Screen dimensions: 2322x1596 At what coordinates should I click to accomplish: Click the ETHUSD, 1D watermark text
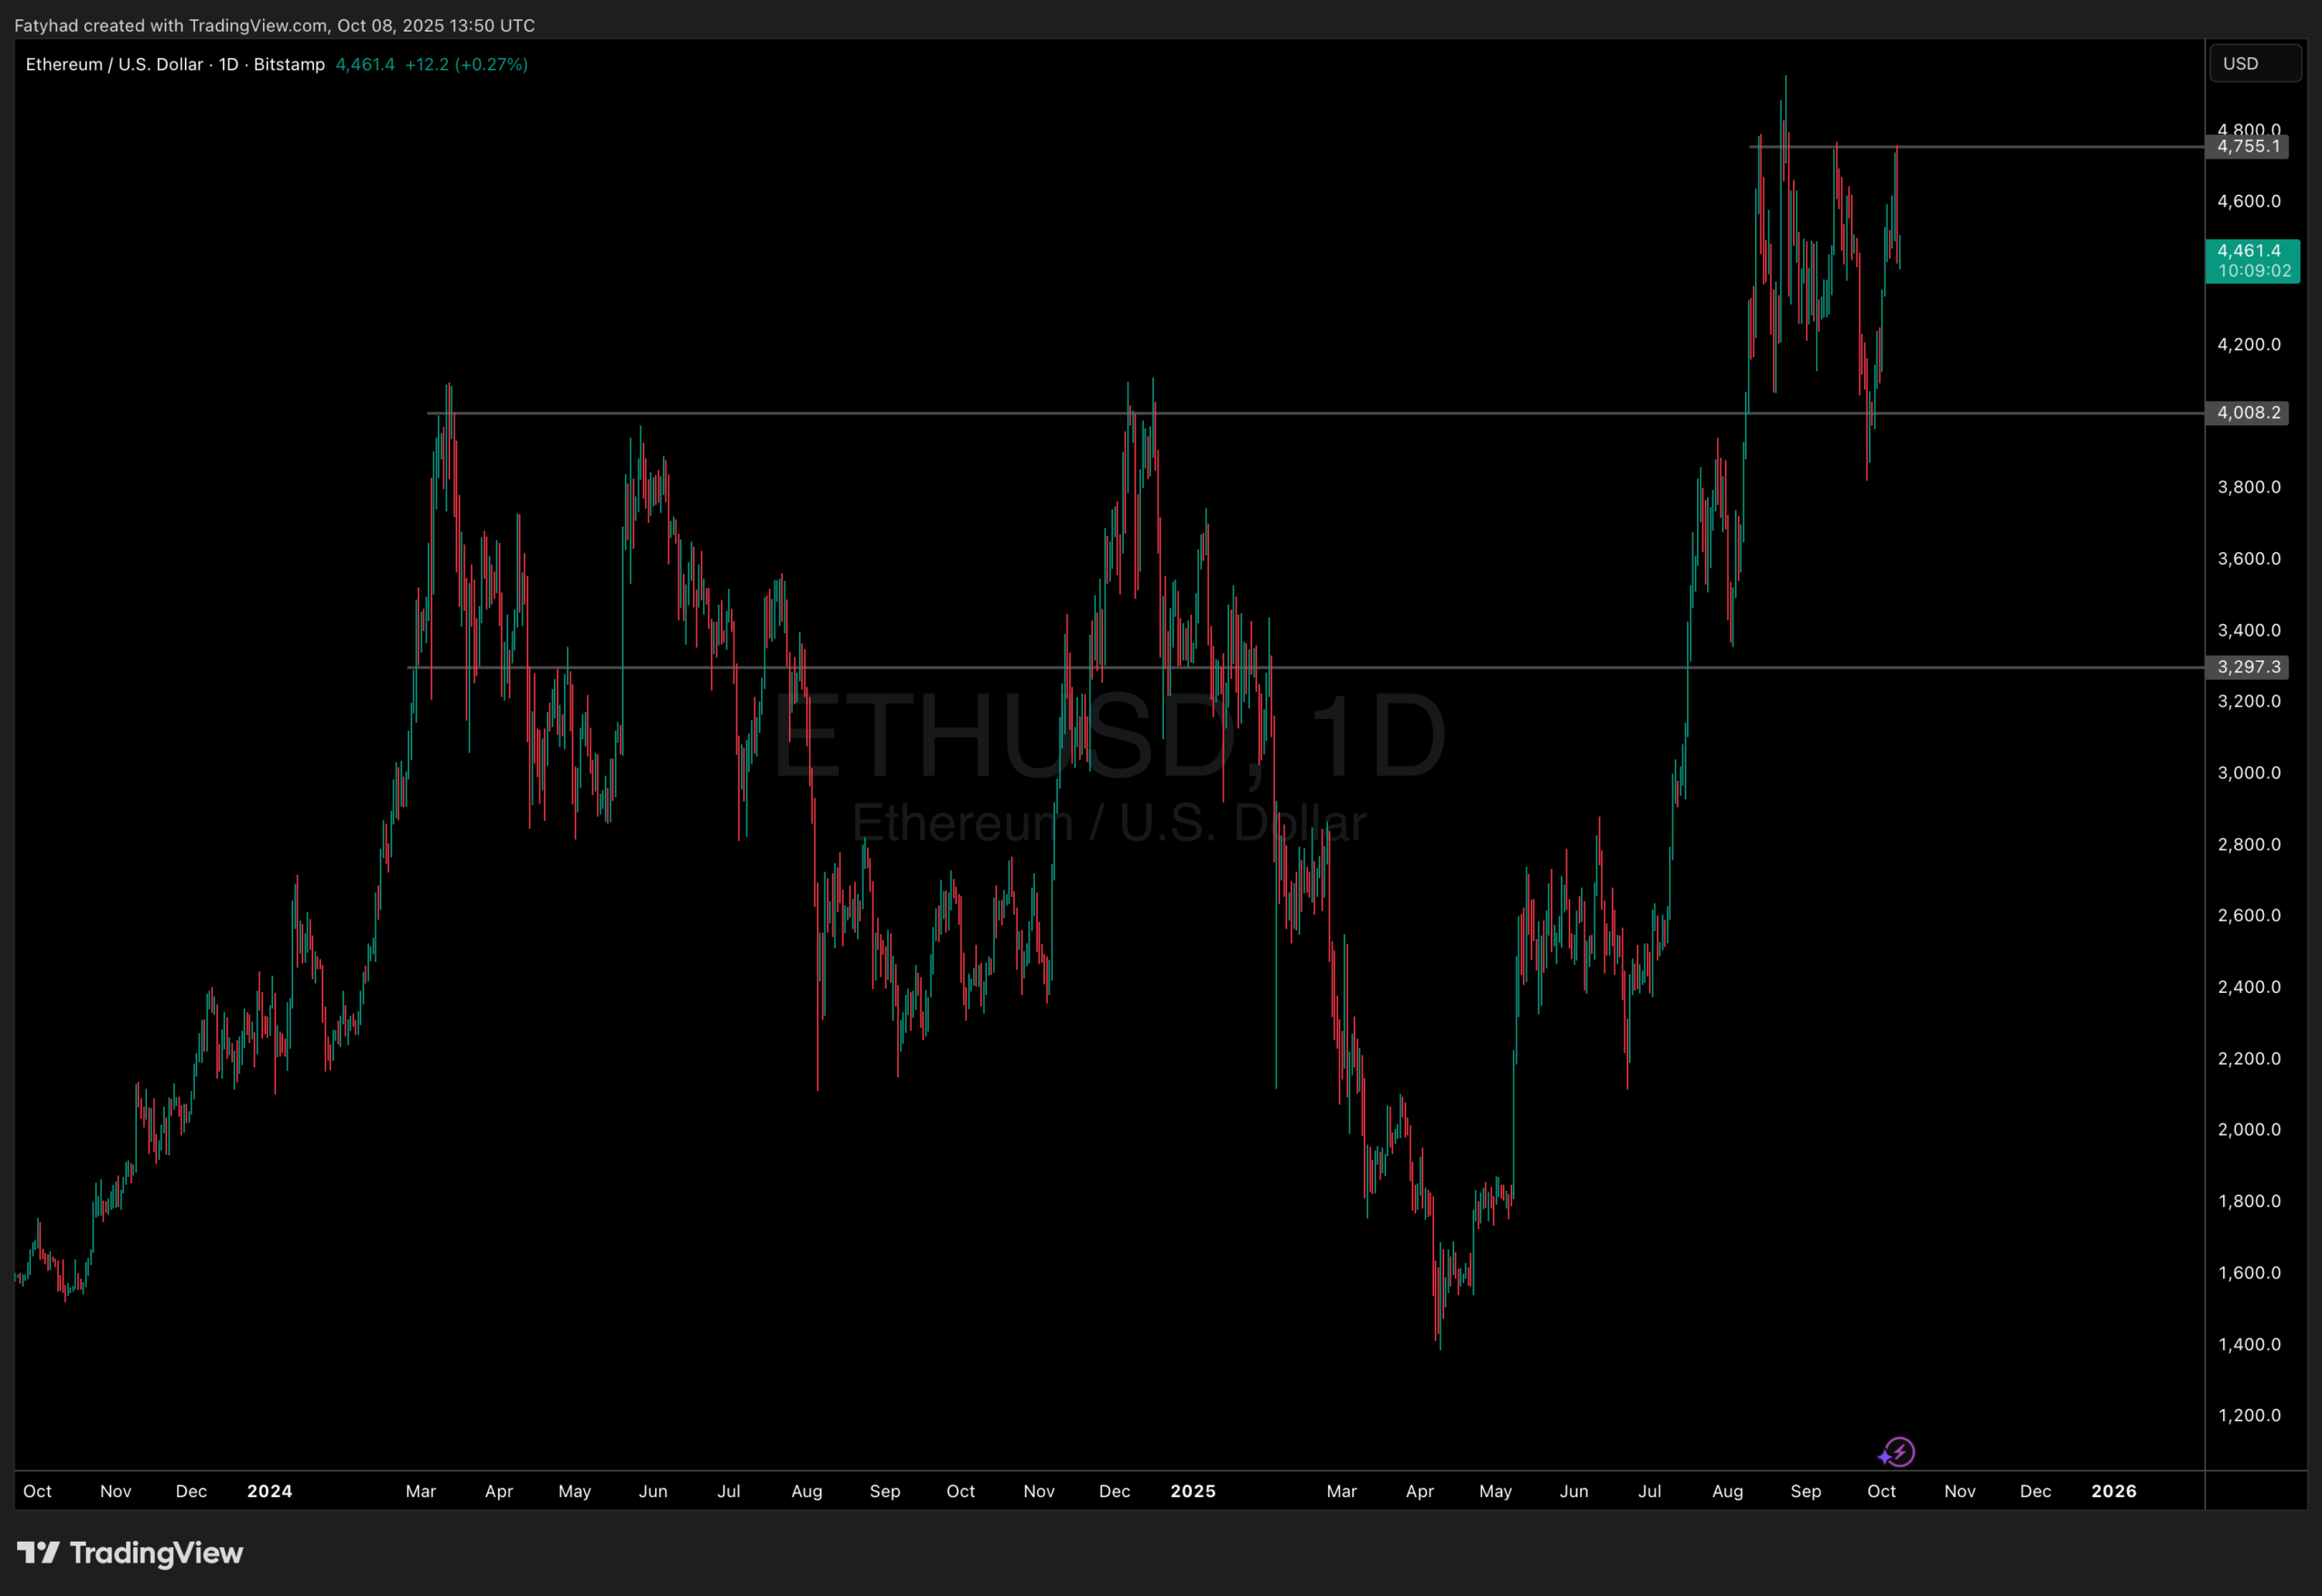1108,737
